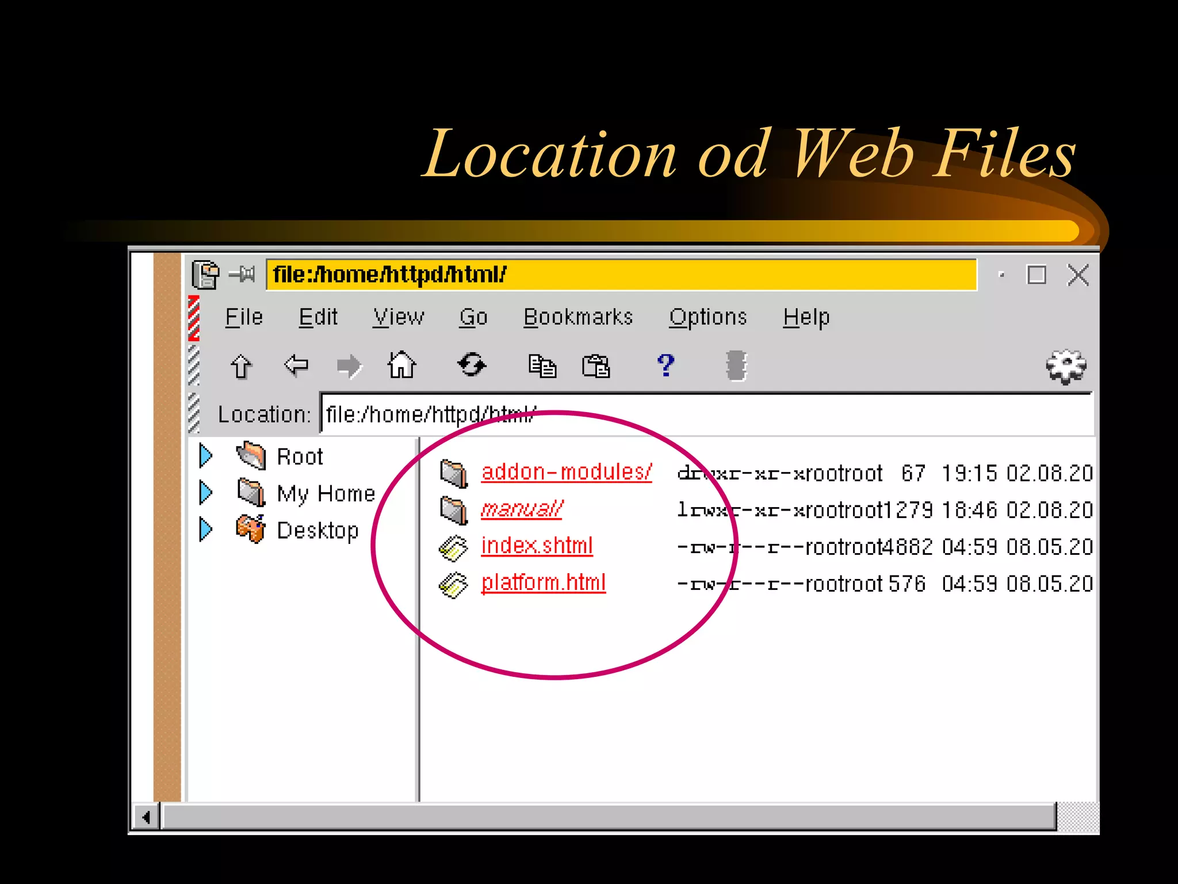
Task: Click the window menu icon in title bar
Action: click(x=205, y=275)
